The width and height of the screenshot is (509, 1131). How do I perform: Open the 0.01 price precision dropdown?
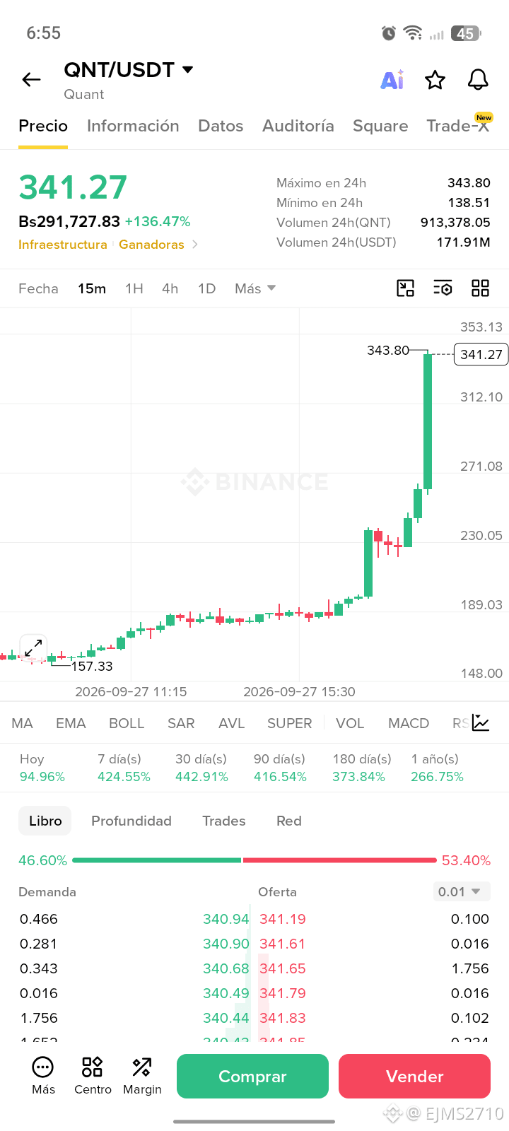click(462, 891)
